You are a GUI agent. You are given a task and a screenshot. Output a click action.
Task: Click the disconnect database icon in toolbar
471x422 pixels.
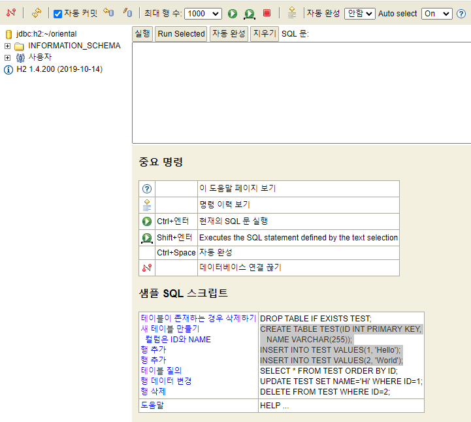tap(11, 13)
